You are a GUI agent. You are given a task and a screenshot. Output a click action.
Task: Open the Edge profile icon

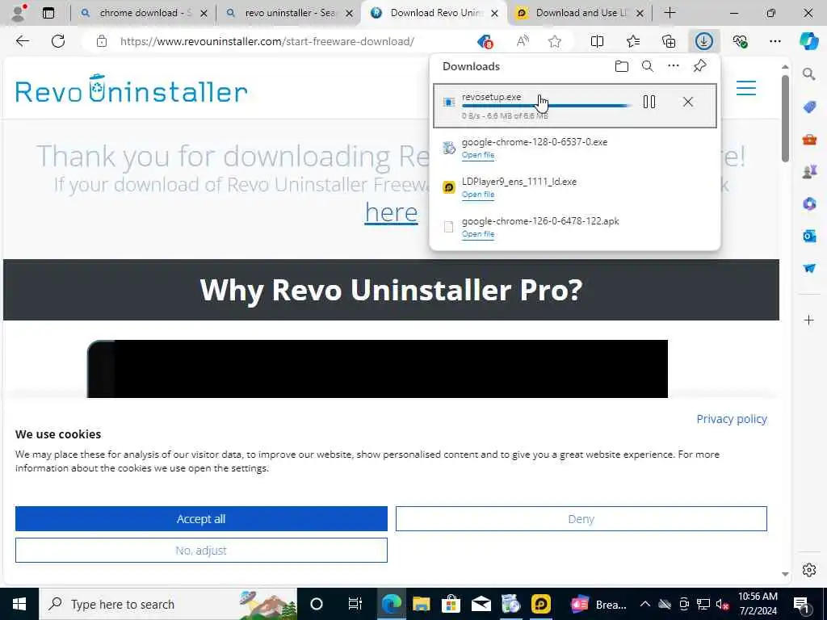tap(19, 13)
